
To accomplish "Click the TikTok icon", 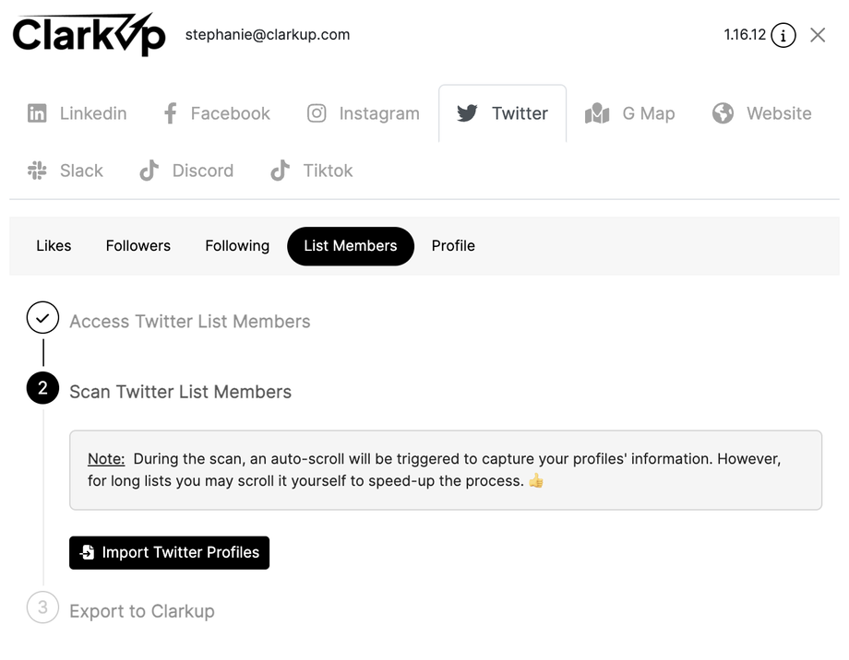I will [280, 171].
